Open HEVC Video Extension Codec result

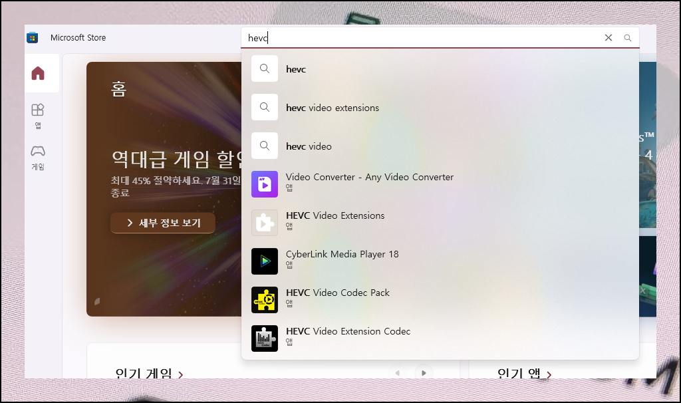point(440,338)
